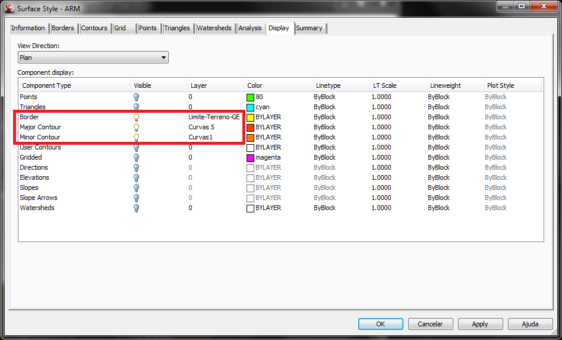562x340 pixels.
Task: Click the Layer column header
Action: (x=216, y=85)
